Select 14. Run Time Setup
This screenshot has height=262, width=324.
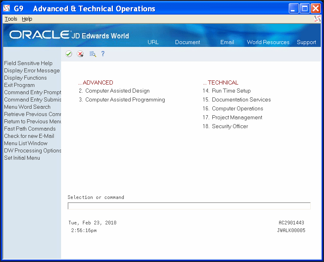click(227, 91)
